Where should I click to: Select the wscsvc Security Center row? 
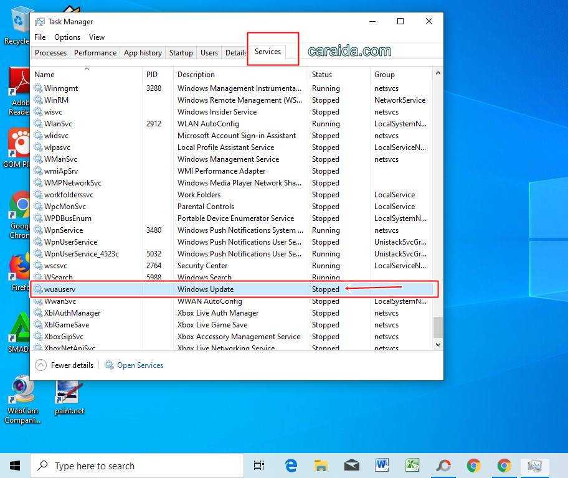coord(232,265)
